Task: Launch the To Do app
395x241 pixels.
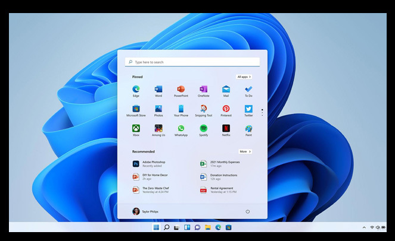Action: (x=248, y=91)
